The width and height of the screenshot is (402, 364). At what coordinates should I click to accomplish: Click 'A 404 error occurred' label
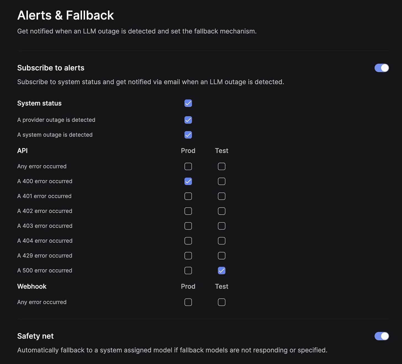click(45, 241)
